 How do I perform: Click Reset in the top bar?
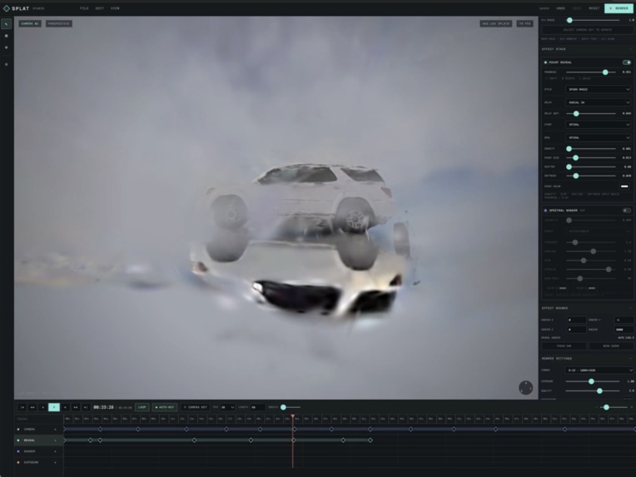(x=594, y=8)
